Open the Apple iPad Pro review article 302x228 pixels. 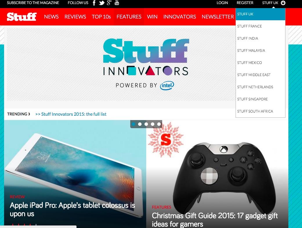point(73,209)
